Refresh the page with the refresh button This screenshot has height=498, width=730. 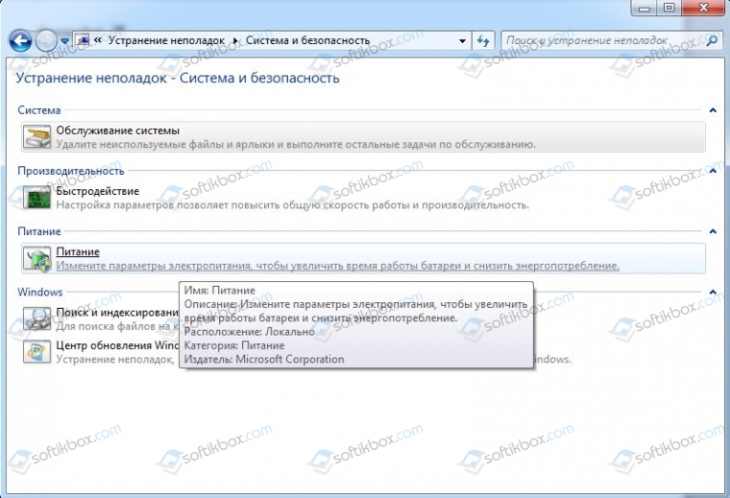pyautogui.click(x=483, y=41)
